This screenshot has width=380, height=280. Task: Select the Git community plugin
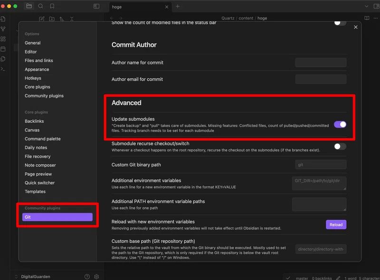click(x=57, y=217)
